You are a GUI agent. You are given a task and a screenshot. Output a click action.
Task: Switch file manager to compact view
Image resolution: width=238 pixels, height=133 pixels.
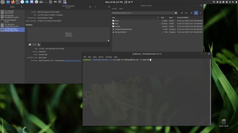click(200, 13)
